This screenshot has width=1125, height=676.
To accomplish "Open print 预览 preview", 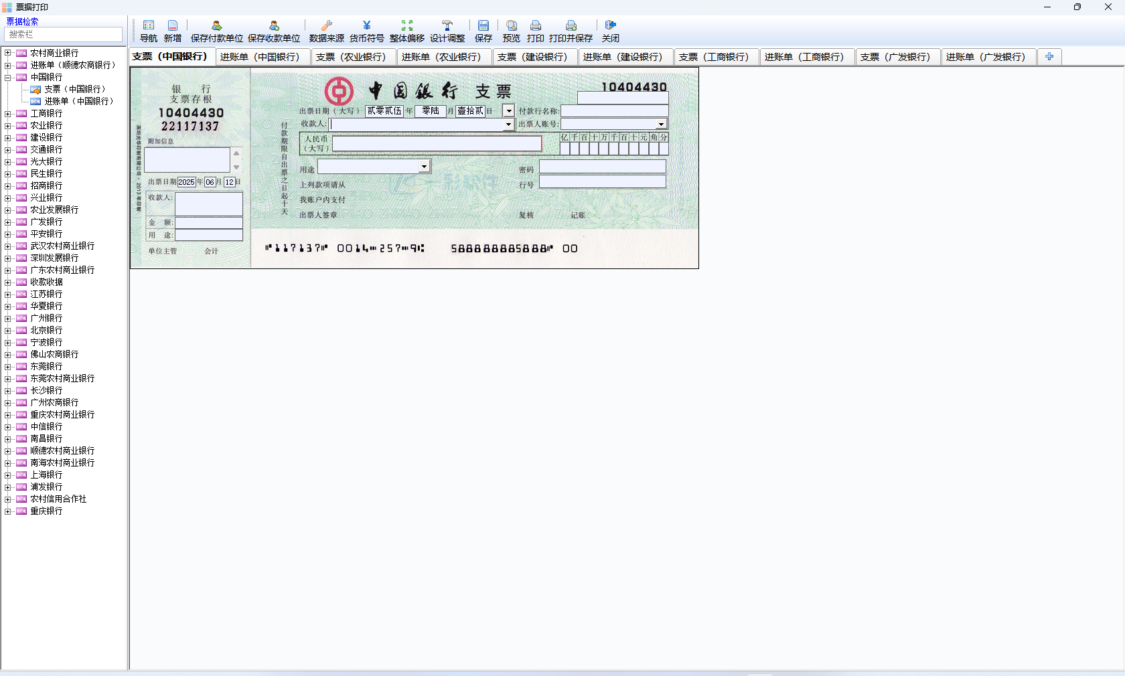I will pos(512,31).
